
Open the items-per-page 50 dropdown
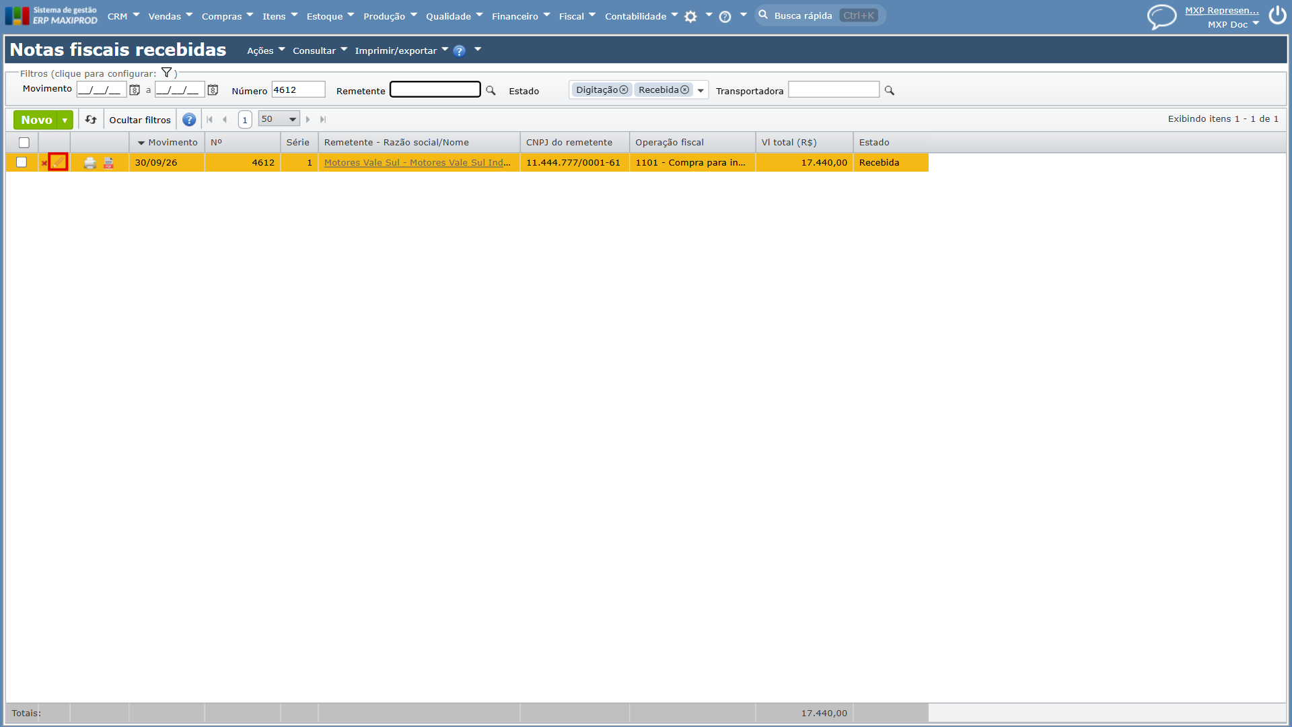coord(279,119)
